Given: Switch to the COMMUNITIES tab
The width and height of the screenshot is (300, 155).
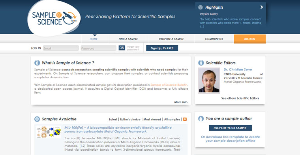Looking at the screenshot, I should 214,39.
